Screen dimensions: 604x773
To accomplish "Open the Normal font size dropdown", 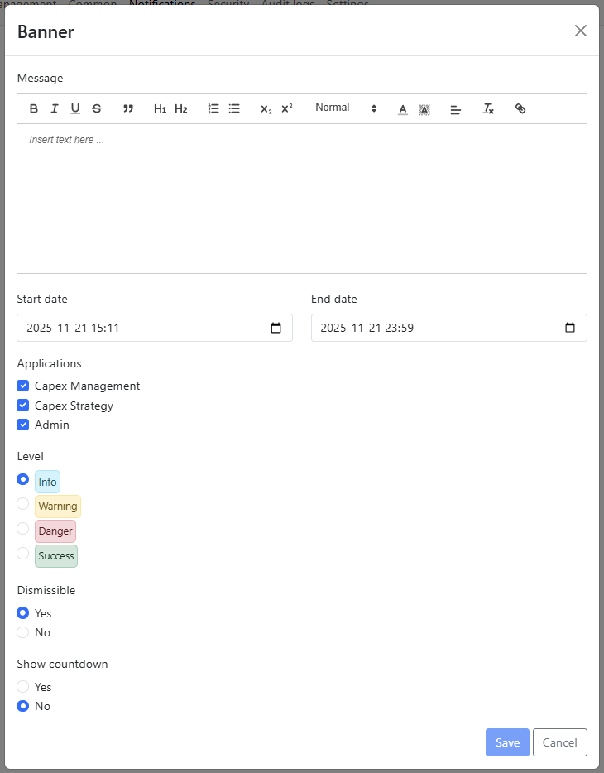I will coord(346,108).
